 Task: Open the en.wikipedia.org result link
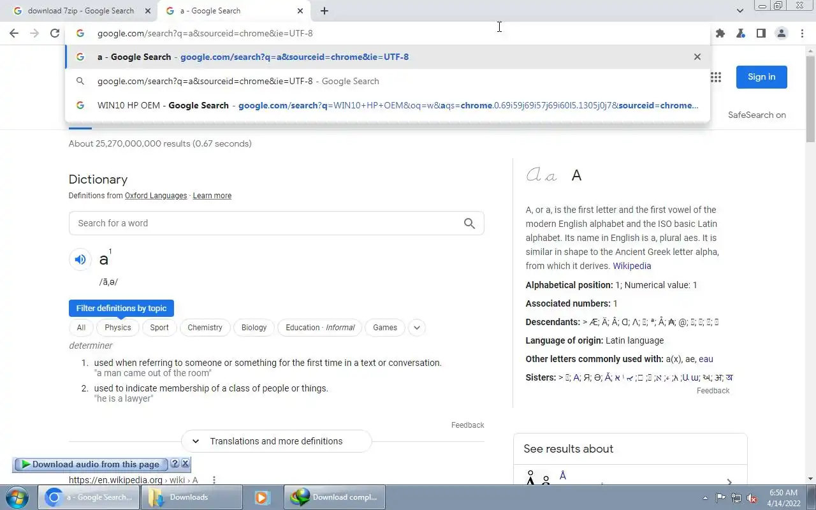[x=133, y=480]
